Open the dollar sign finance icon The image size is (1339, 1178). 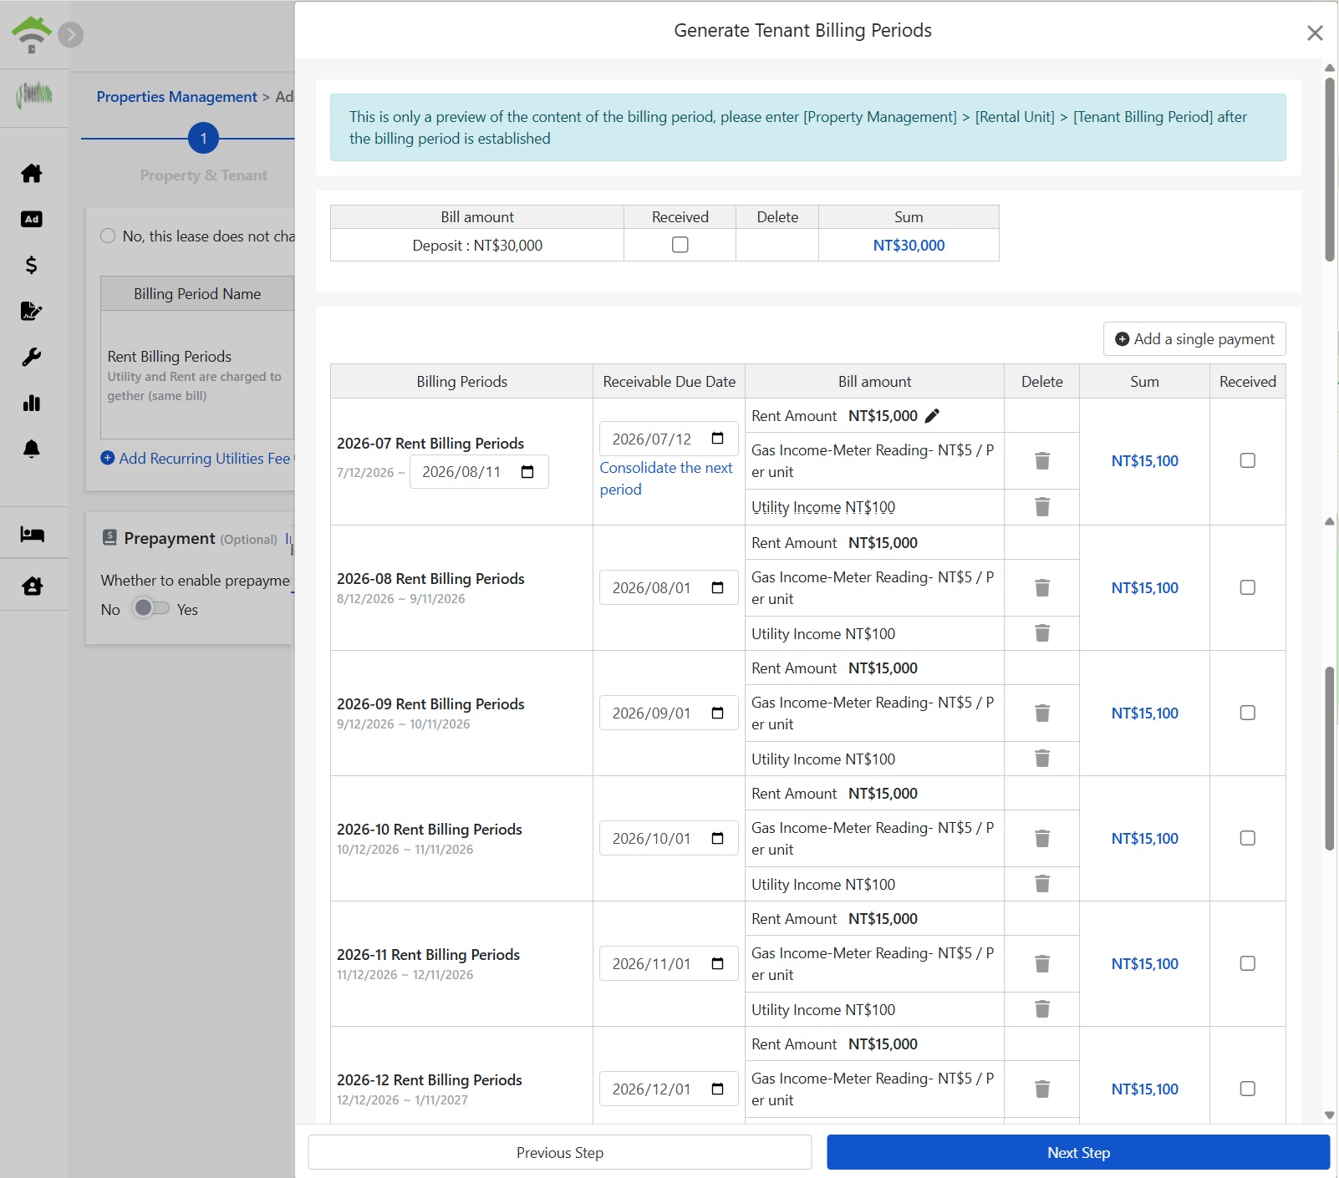(32, 265)
